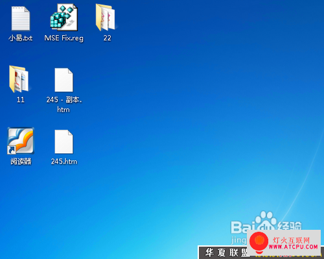Select the 245.htm file icon
The height and width of the screenshot is (259, 324).
point(64,142)
